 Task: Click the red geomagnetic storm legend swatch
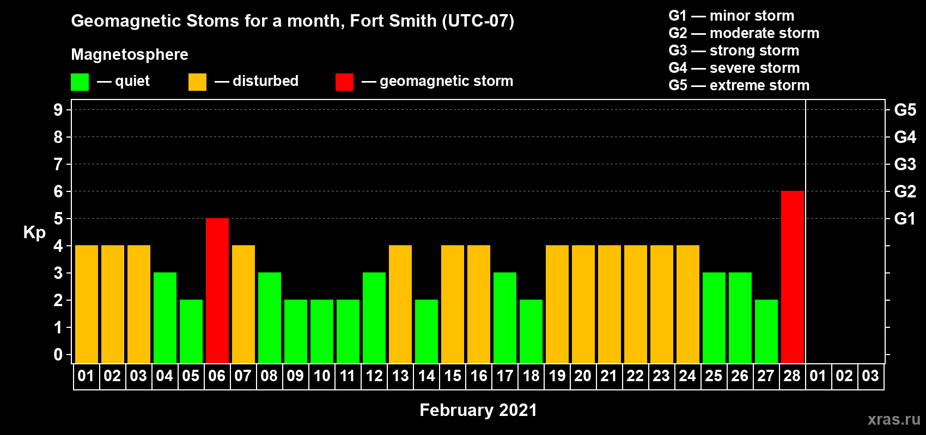click(x=344, y=82)
